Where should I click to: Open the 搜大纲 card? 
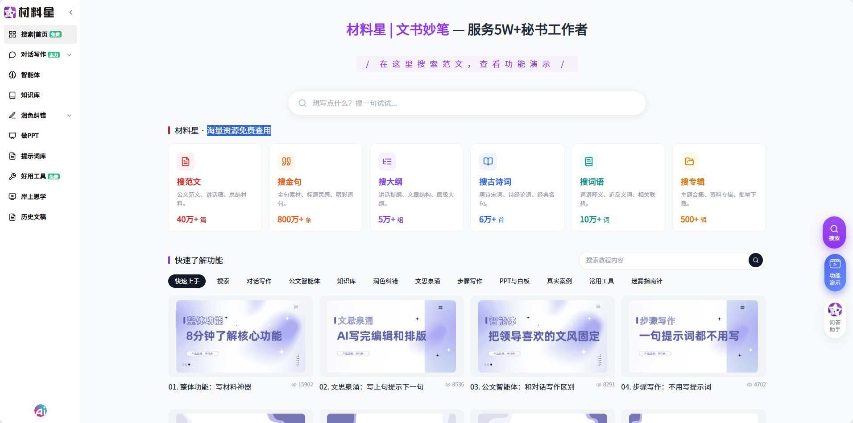pos(417,187)
